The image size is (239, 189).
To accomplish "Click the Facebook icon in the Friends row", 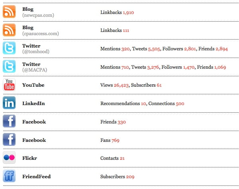I will click(9, 121).
